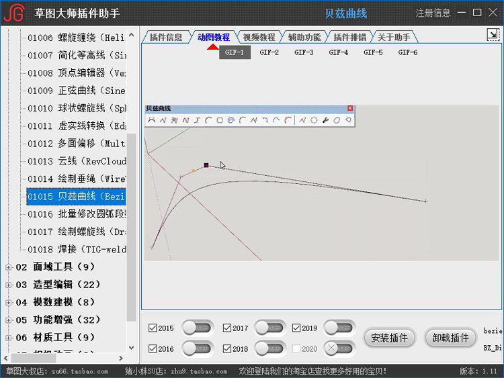504x378 pixels.
Task: Select 01016 批量修改圆弧段 in the plugin tree
Action: 76,214
